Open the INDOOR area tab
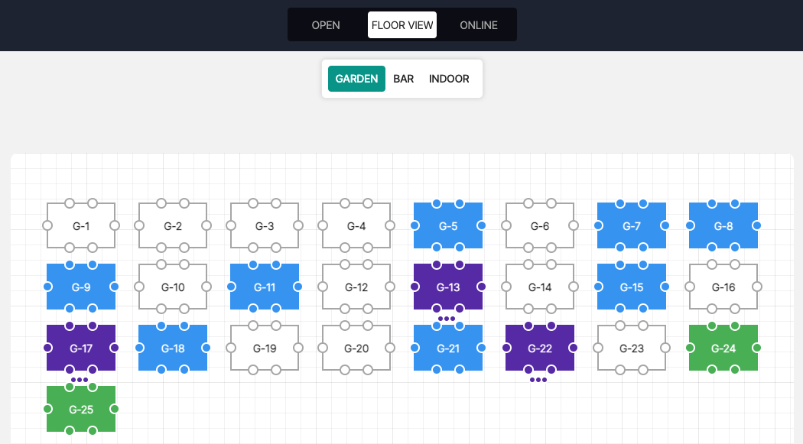Viewport: 803px width, 444px height. (x=449, y=79)
